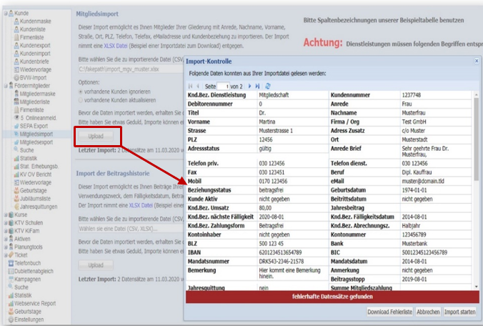The image size is (483, 326).
Task: Open Mitgliedsexport in sidebar
Action: 34,142
